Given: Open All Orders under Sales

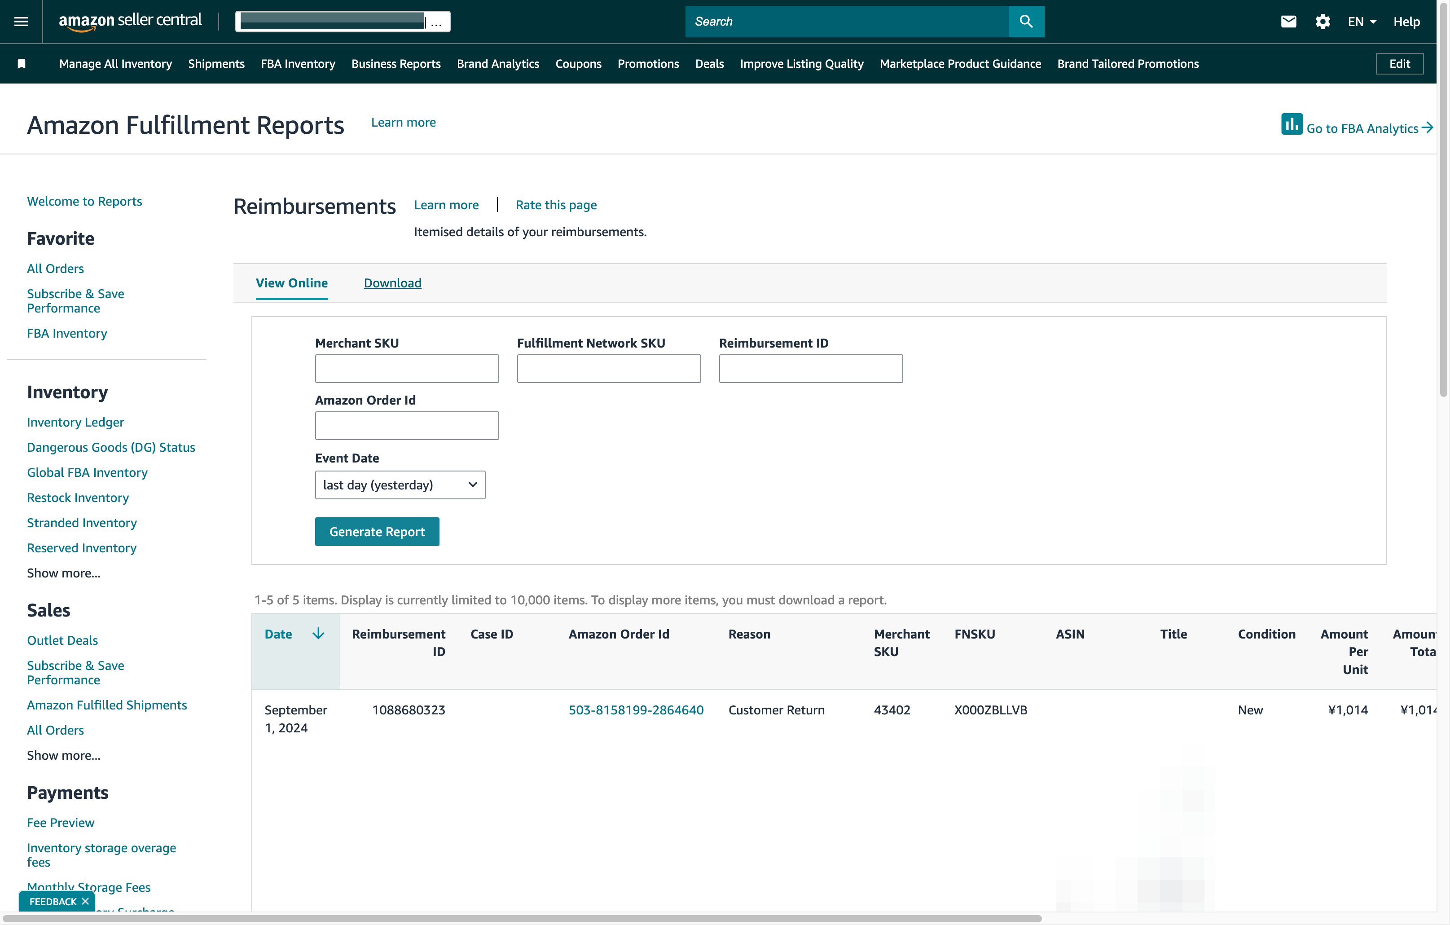Looking at the screenshot, I should point(55,730).
